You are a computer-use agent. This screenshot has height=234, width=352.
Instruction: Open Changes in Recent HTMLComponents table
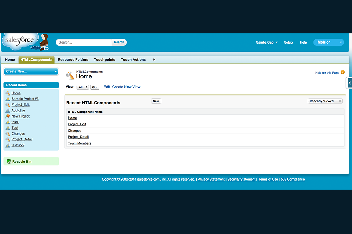pos(75,131)
